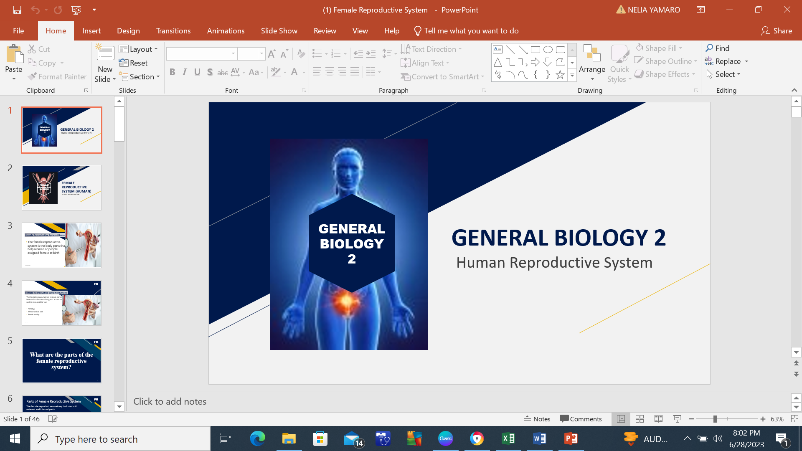Toggle the Notes pane button
The height and width of the screenshot is (451, 802).
coord(537,419)
